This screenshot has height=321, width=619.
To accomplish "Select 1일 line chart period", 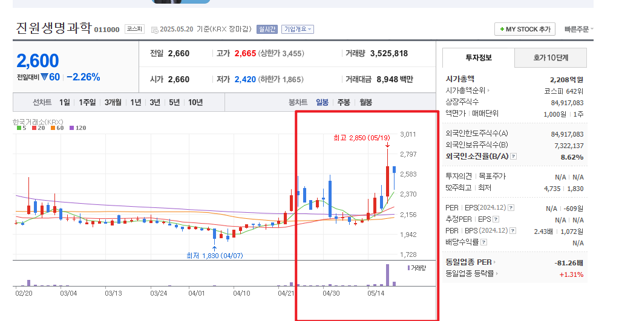I will pos(65,103).
